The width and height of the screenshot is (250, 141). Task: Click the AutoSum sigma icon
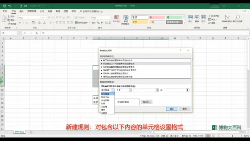click(x=210, y=16)
